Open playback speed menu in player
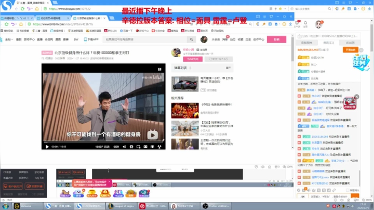Image resolution: width=374 pixels, height=210 pixels. tap(116, 147)
